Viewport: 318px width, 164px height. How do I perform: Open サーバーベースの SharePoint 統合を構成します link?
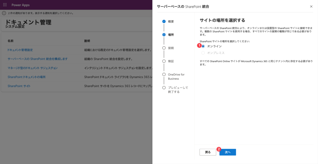[x=38, y=59]
